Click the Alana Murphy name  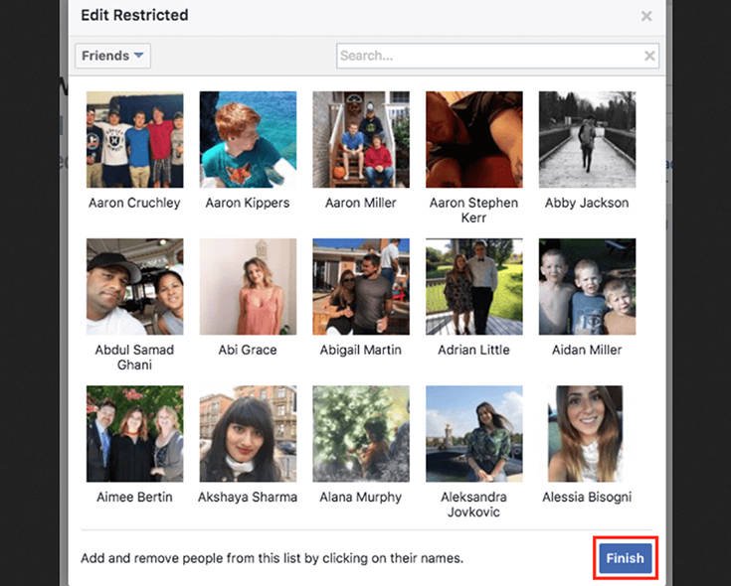360,497
